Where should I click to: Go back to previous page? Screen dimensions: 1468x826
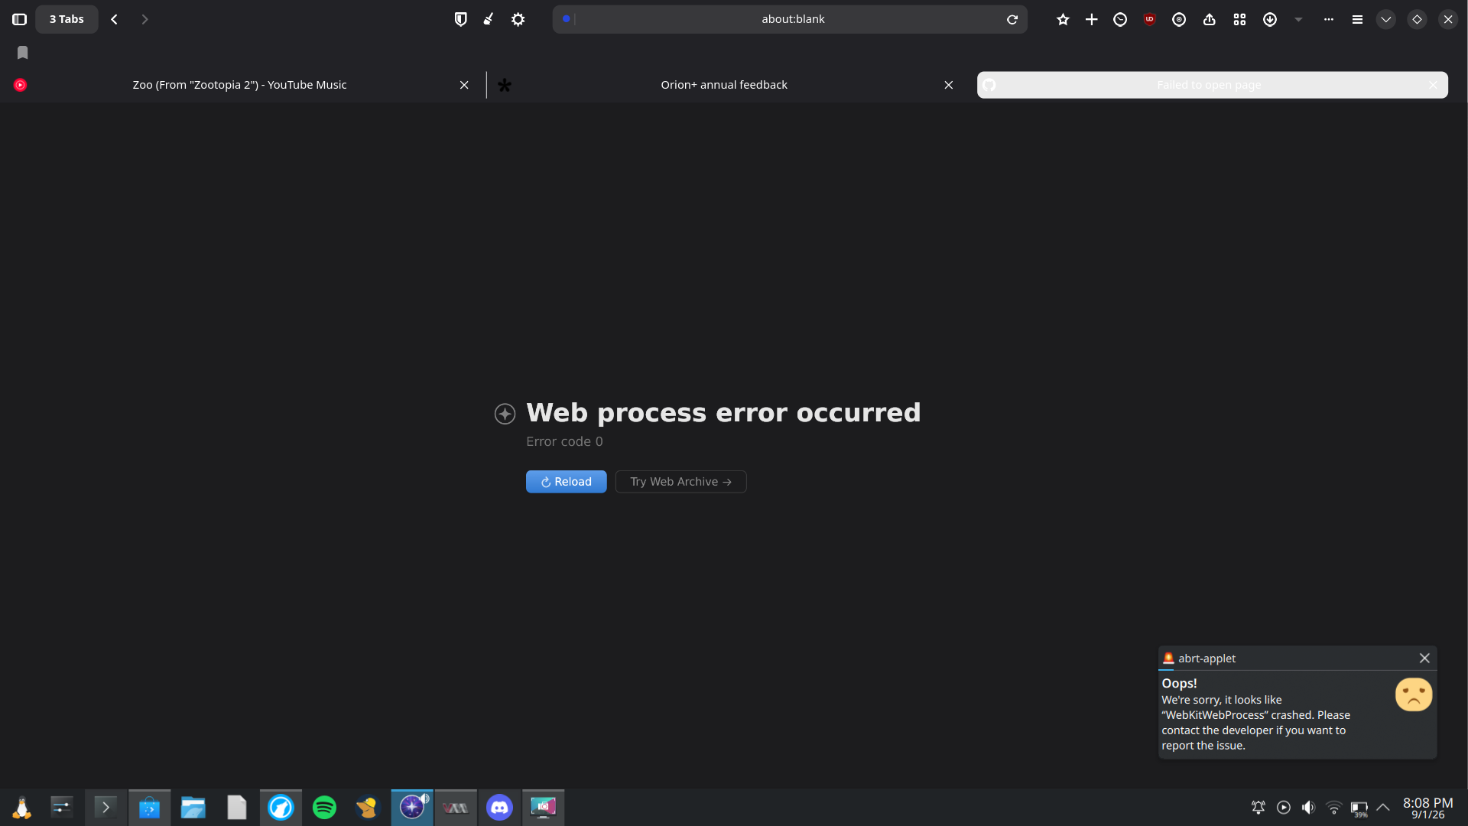pyautogui.click(x=115, y=19)
